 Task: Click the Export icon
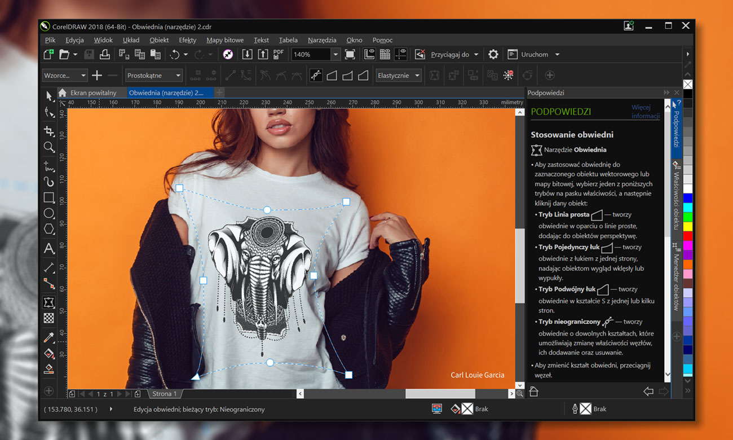(263, 54)
